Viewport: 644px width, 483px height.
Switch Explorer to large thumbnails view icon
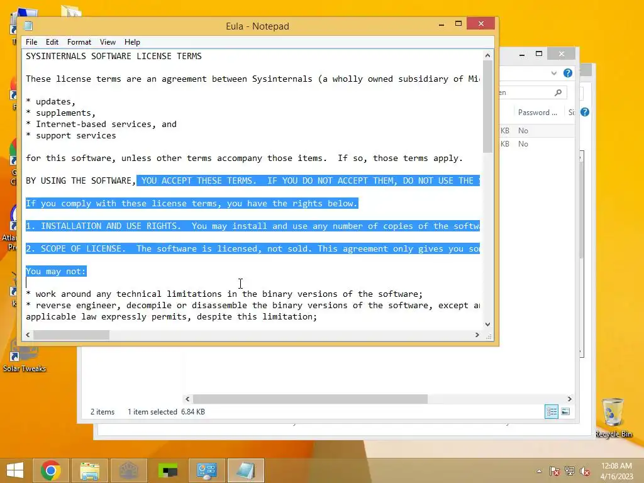[565, 411]
